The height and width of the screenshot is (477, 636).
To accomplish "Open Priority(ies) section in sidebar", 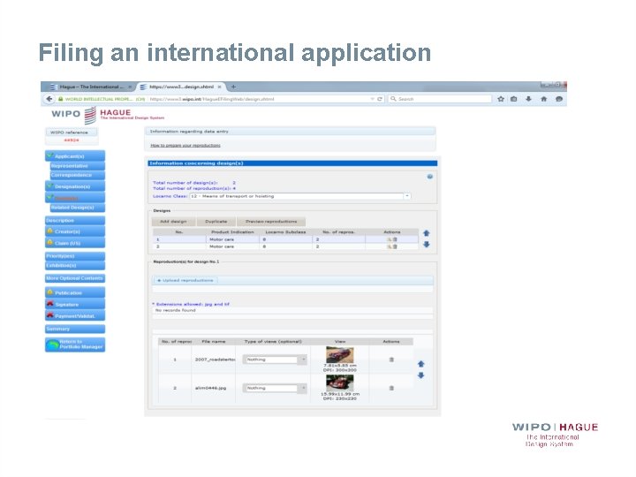I will tap(75, 256).
